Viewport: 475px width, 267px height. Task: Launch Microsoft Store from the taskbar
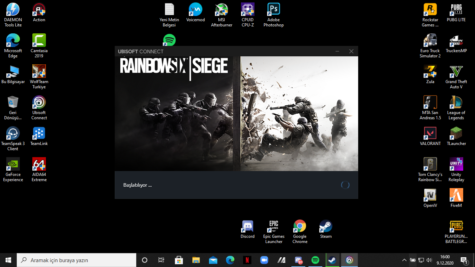coord(179,260)
